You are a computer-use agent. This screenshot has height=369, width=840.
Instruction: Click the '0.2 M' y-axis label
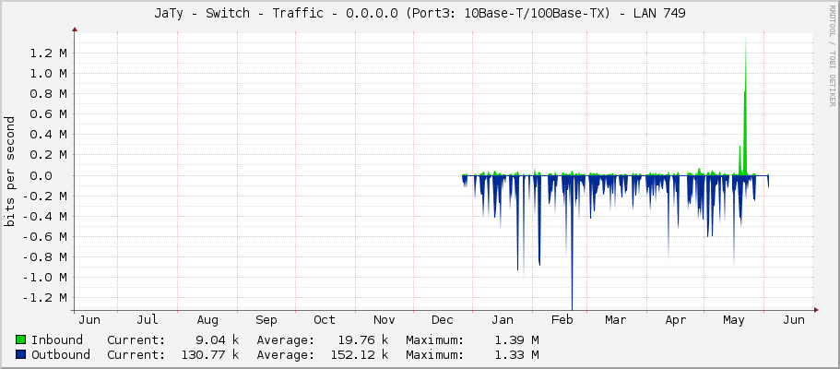click(x=48, y=155)
